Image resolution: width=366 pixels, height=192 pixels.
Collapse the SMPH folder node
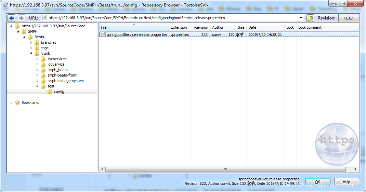pos(18,31)
